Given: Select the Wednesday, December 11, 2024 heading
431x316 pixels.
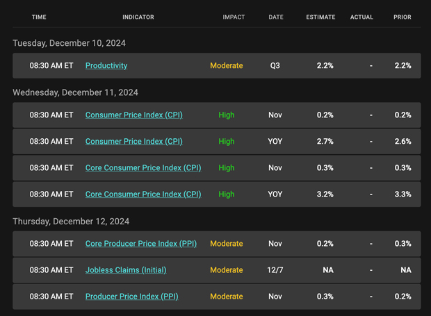Looking at the screenshot, I should coord(75,92).
